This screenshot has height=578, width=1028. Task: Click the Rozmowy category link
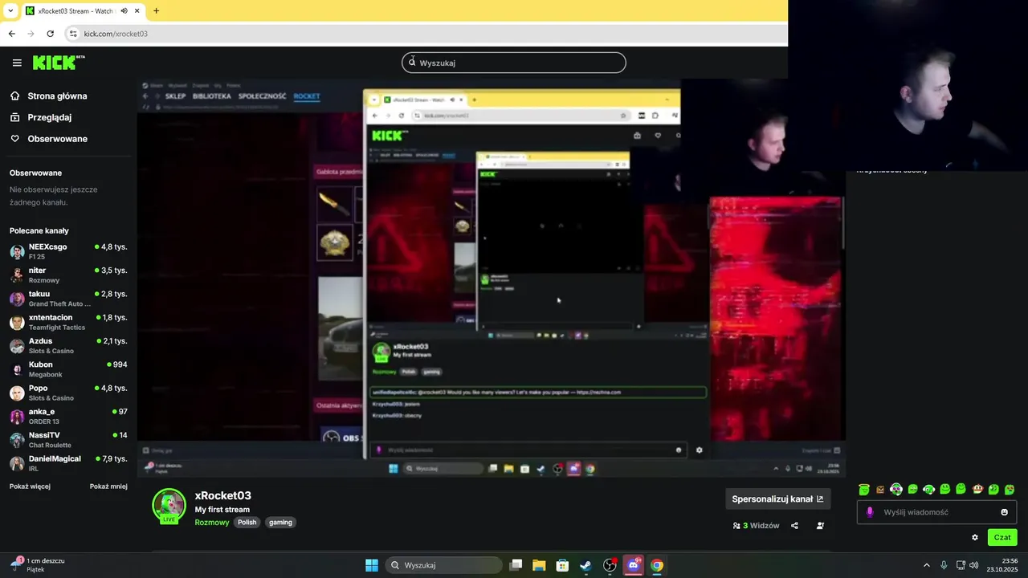pos(212,523)
